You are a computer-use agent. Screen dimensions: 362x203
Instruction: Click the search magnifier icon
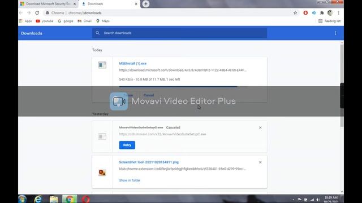pos(98,33)
